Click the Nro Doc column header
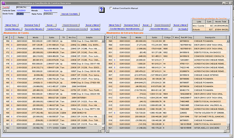The width and height of the screenshot is (234, 138). [72, 37]
